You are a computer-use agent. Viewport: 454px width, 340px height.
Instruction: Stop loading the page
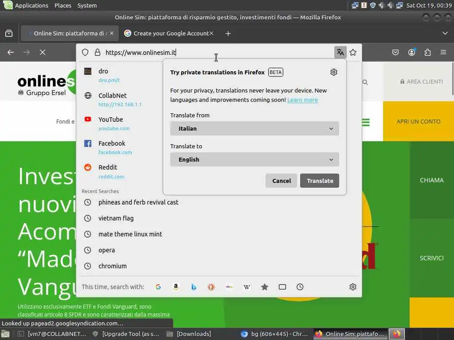[x=43, y=52]
